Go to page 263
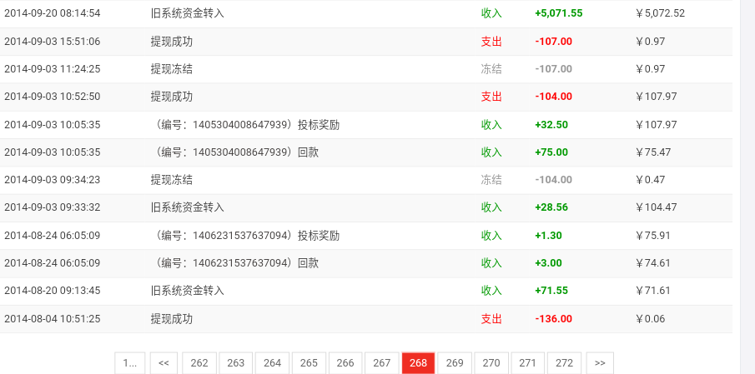The image size is (755, 374). click(x=236, y=363)
